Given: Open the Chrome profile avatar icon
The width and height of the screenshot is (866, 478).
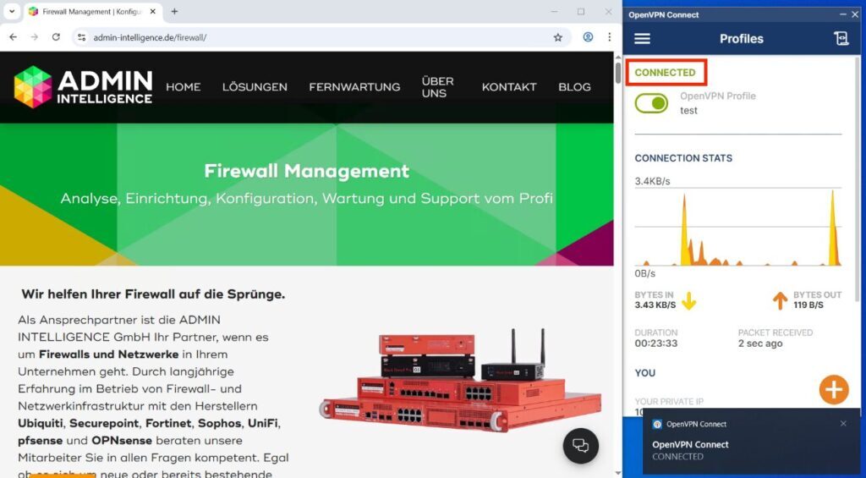Looking at the screenshot, I should (x=588, y=37).
